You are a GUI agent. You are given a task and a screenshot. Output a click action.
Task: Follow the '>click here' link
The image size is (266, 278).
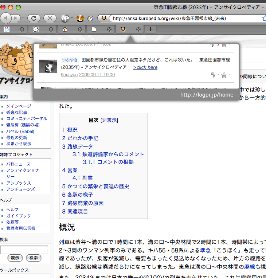point(145,67)
